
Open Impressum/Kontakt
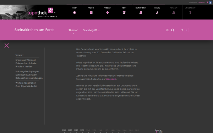coord(26,60)
